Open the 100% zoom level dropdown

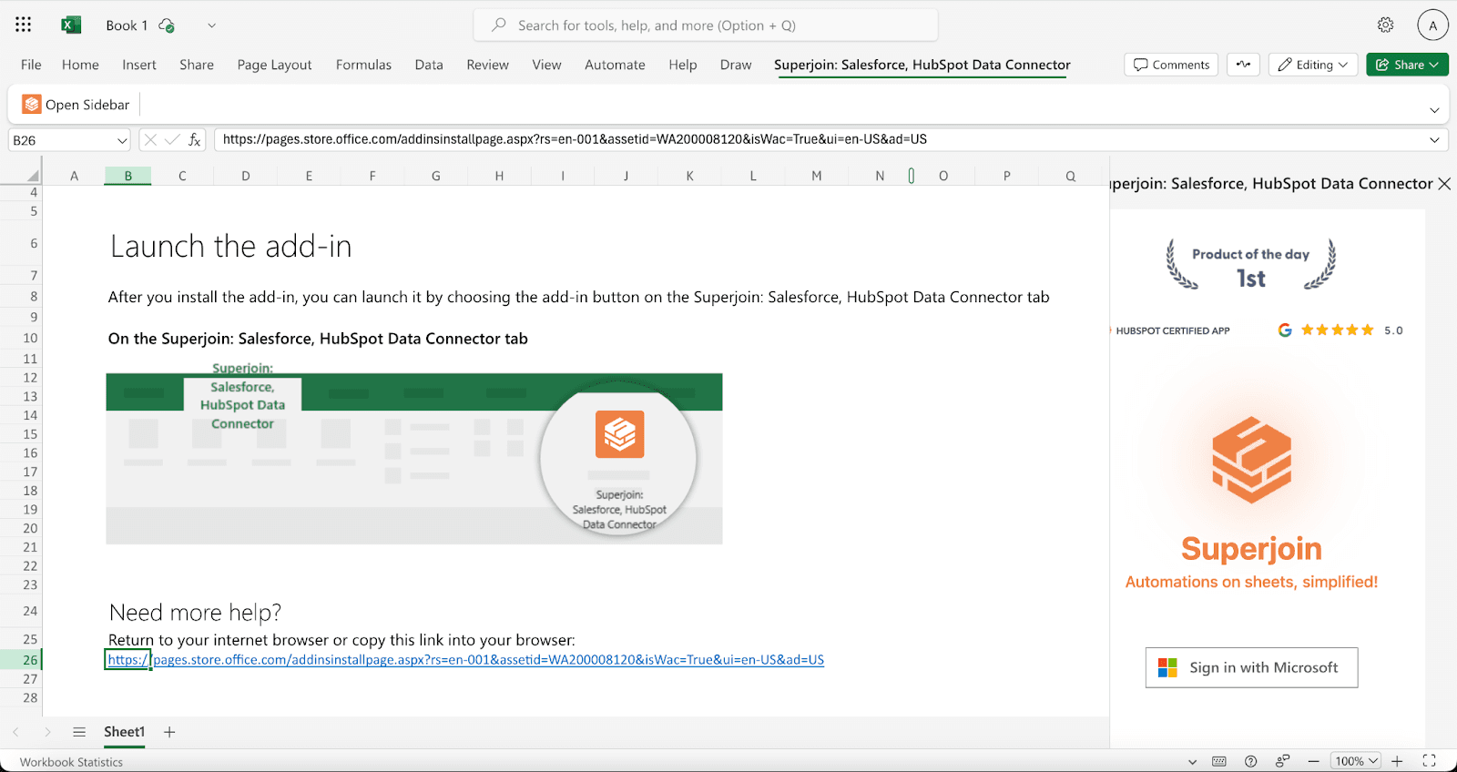tap(1356, 761)
